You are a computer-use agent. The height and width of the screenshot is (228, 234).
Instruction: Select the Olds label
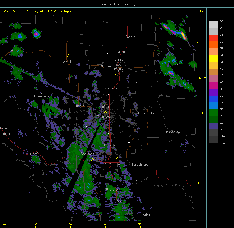click(105, 107)
